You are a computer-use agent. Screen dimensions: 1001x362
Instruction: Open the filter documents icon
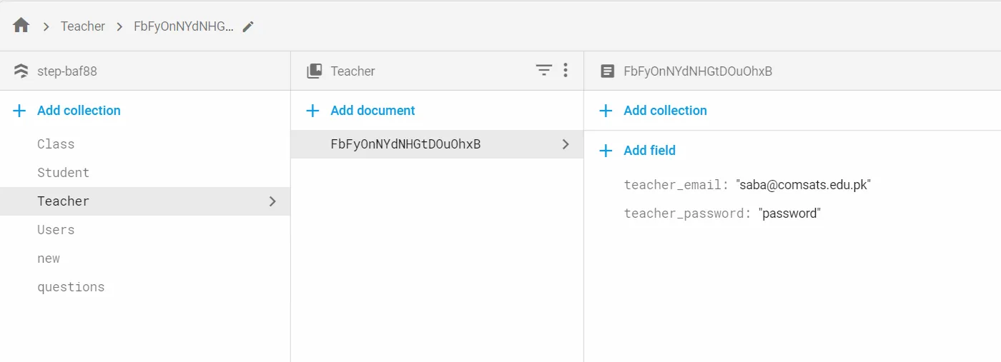pyautogui.click(x=544, y=70)
